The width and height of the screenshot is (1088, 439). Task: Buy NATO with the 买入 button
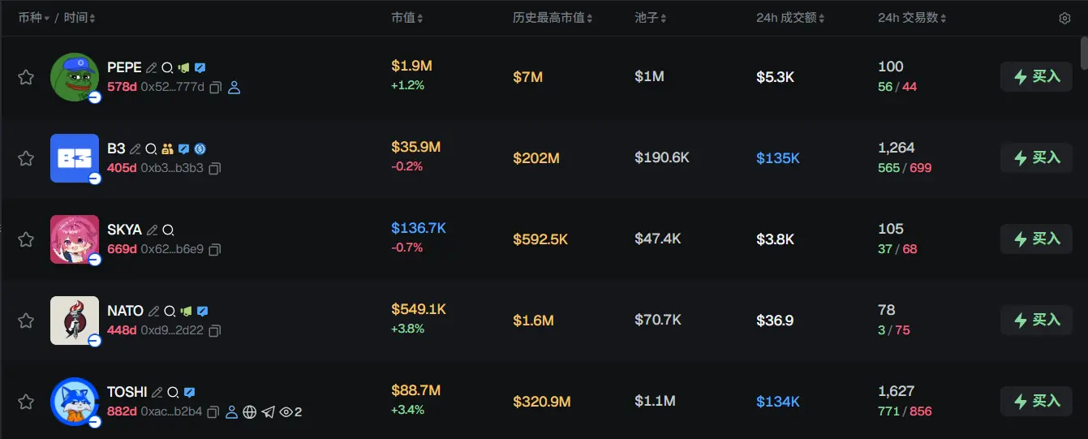click(1036, 320)
